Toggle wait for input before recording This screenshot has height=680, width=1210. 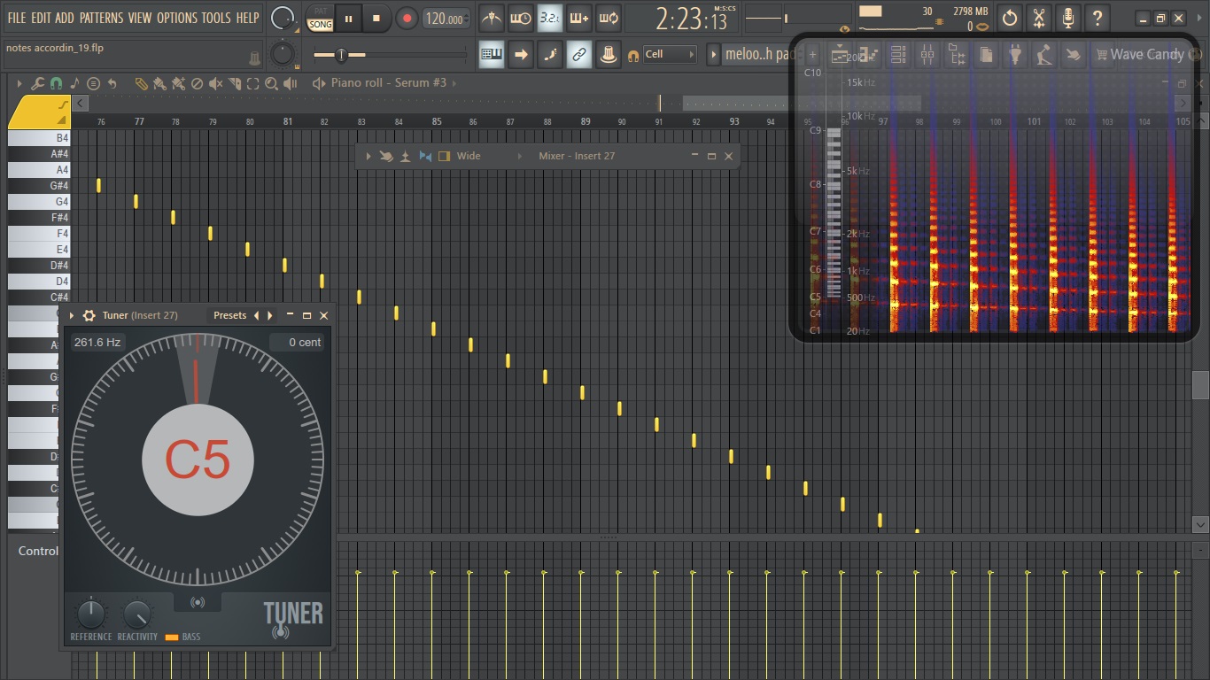pyautogui.click(x=521, y=18)
